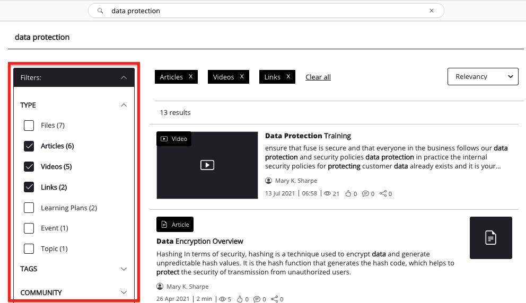This screenshot has width=526, height=303.
Task: Click the article document thumbnail icon
Action: [x=490, y=238]
